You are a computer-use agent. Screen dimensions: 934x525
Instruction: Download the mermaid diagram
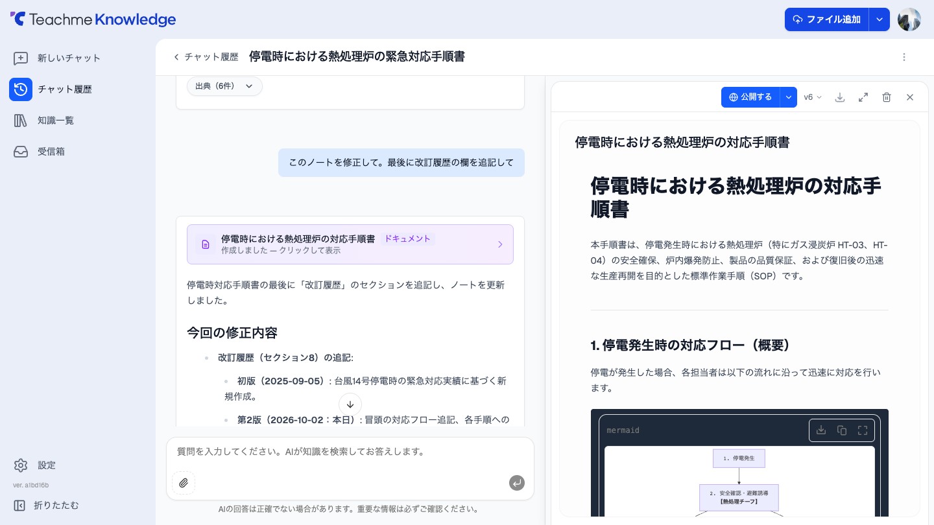click(x=821, y=430)
